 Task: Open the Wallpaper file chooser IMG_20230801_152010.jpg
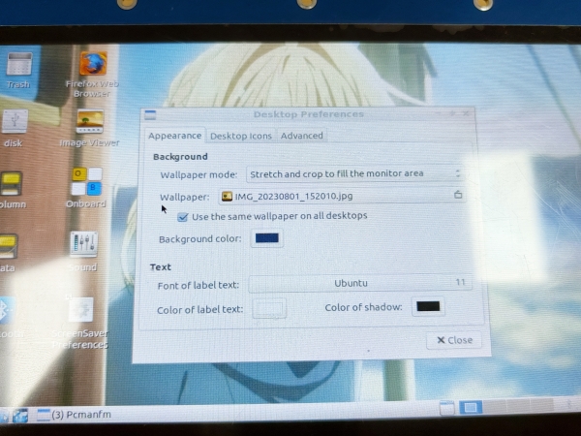(342, 196)
